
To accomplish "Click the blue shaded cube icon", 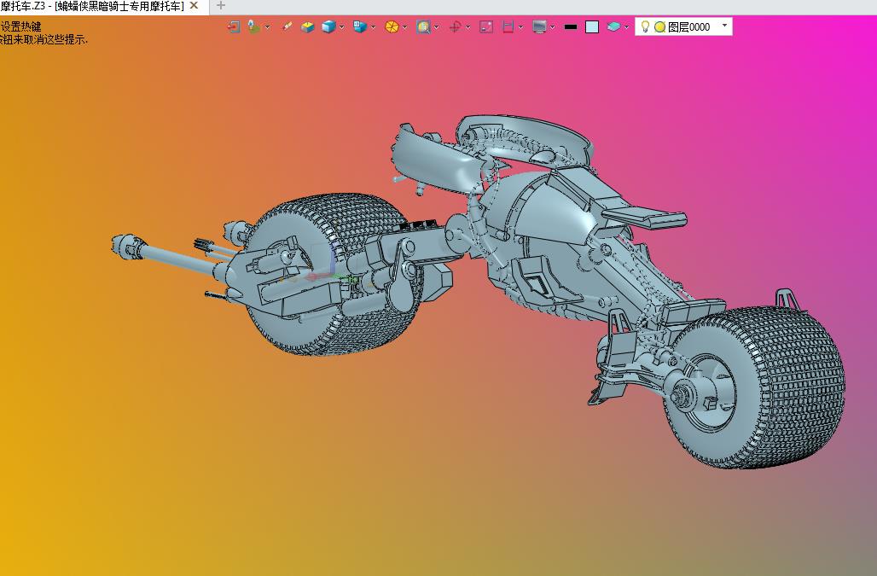I will click(x=328, y=26).
